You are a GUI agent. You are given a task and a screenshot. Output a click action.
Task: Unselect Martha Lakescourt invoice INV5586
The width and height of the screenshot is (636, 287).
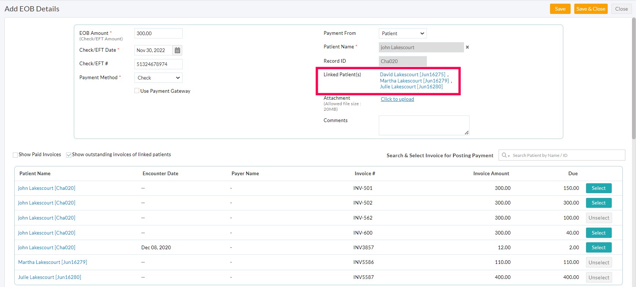click(599, 262)
